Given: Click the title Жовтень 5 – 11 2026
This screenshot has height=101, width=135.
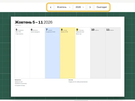Looking at the screenshot, I should point(33,22).
